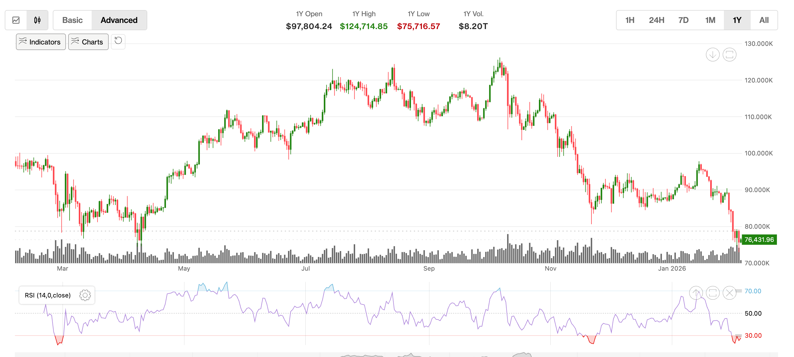
Task: Reset the chart with the refresh icon
Action: 118,42
